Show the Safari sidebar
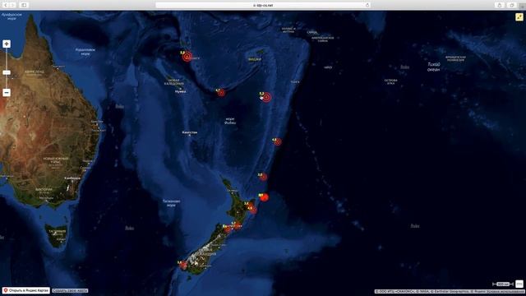 (24, 5)
